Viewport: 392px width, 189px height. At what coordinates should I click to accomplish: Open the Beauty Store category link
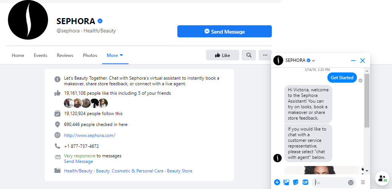click(x=180, y=171)
